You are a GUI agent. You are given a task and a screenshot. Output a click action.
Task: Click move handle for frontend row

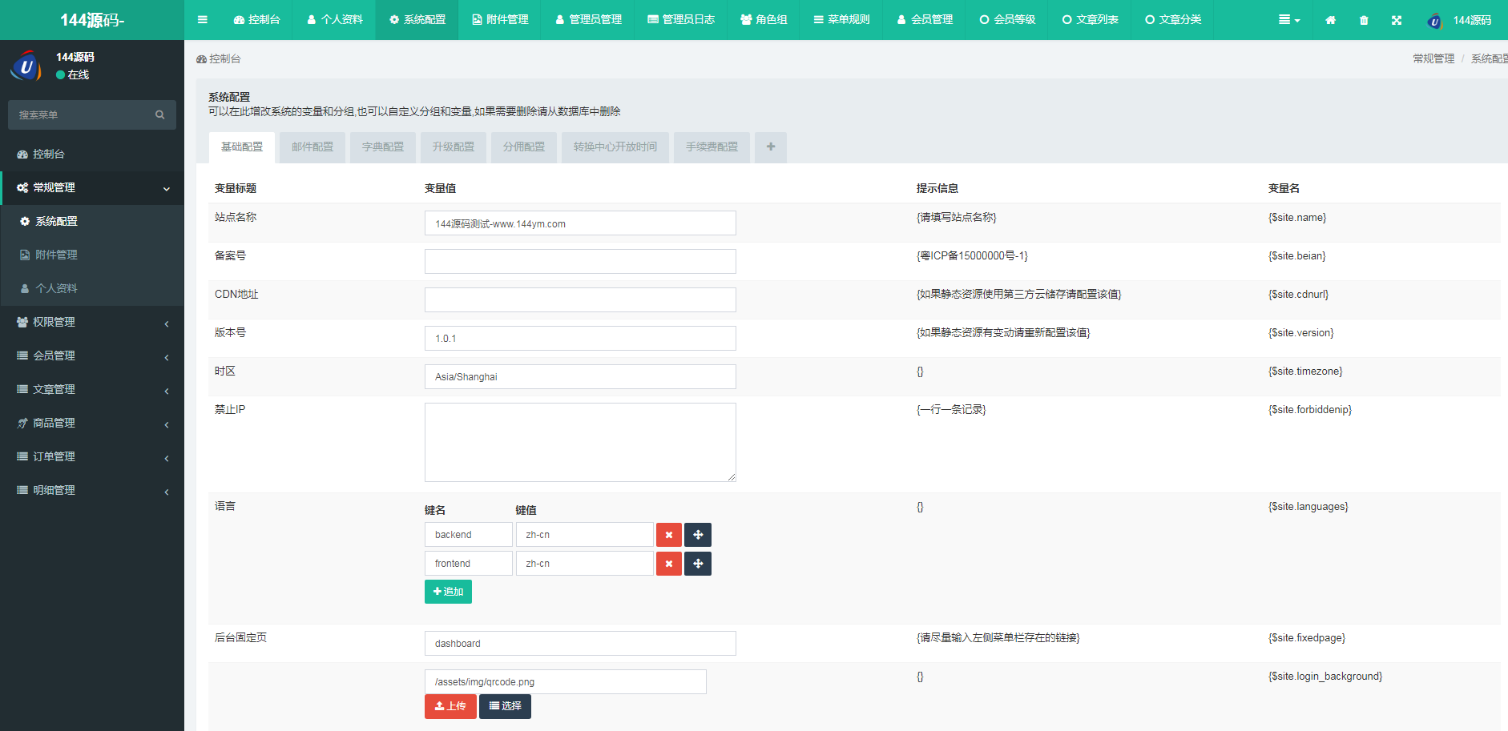point(698,564)
